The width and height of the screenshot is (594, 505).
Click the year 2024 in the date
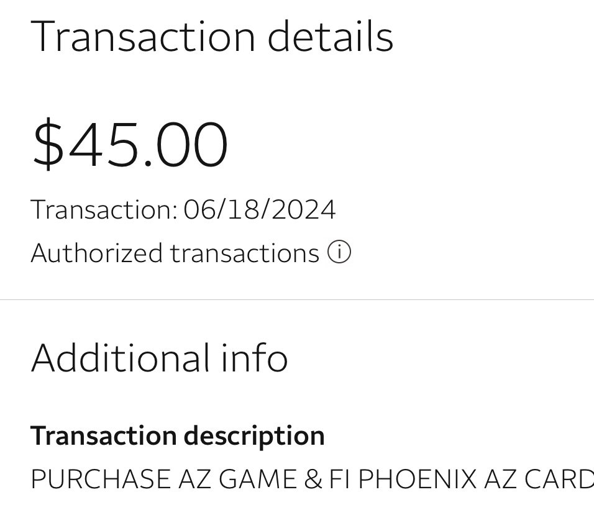coord(303,209)
